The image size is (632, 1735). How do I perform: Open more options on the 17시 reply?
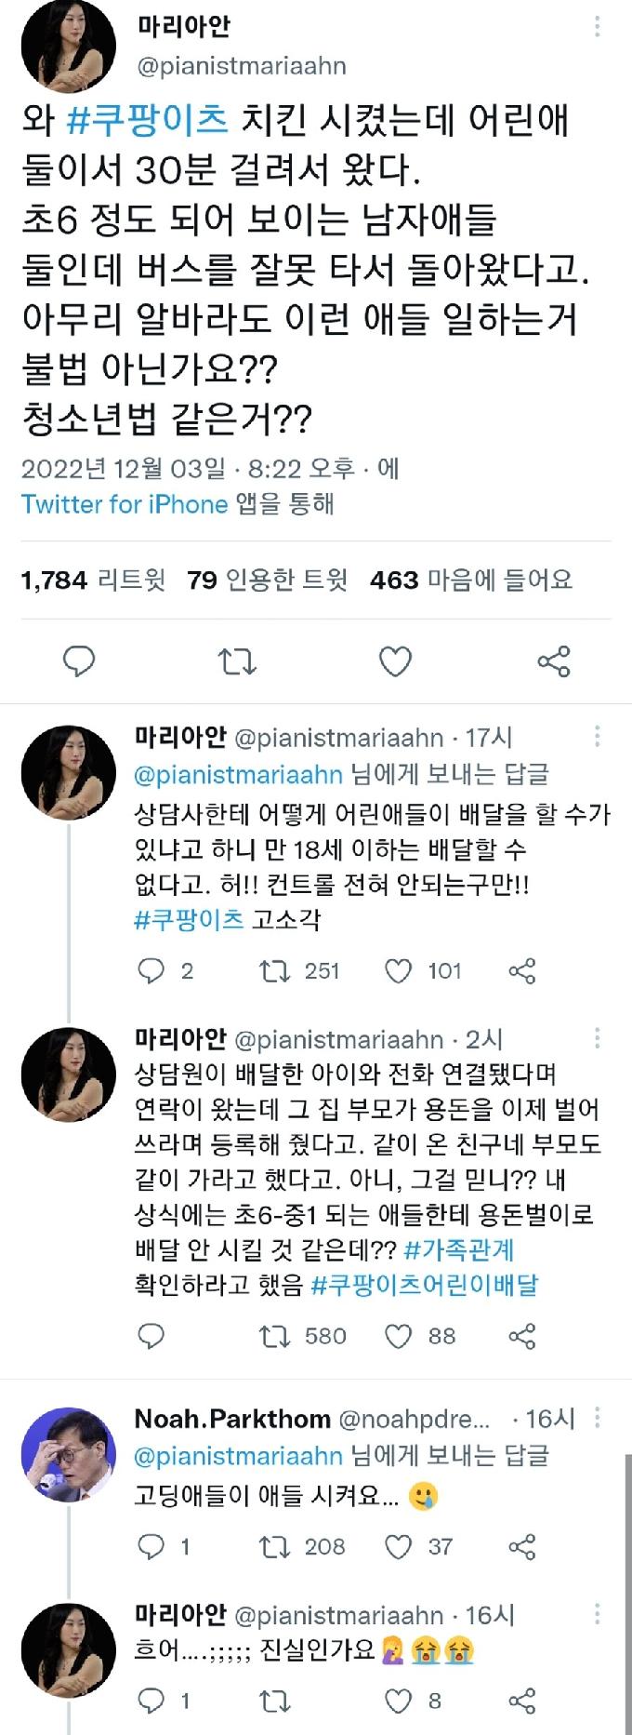(597, 737)
